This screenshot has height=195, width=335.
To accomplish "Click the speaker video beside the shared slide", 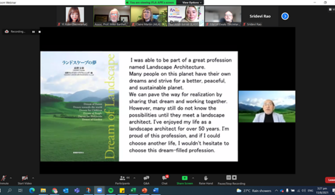I will point(267,107).
